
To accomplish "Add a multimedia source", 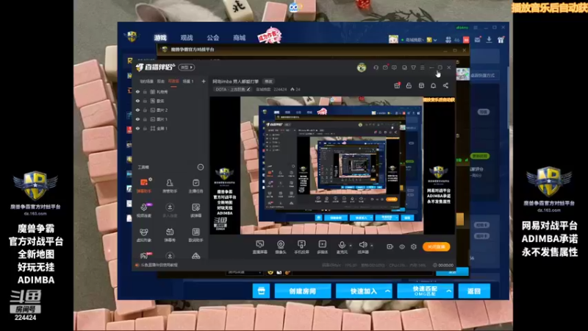I will pos(322,247).
